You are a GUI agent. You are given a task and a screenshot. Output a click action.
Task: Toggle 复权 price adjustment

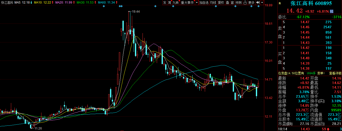click(221, 3)
